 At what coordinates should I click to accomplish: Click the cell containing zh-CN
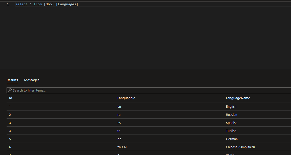point(122,147)
